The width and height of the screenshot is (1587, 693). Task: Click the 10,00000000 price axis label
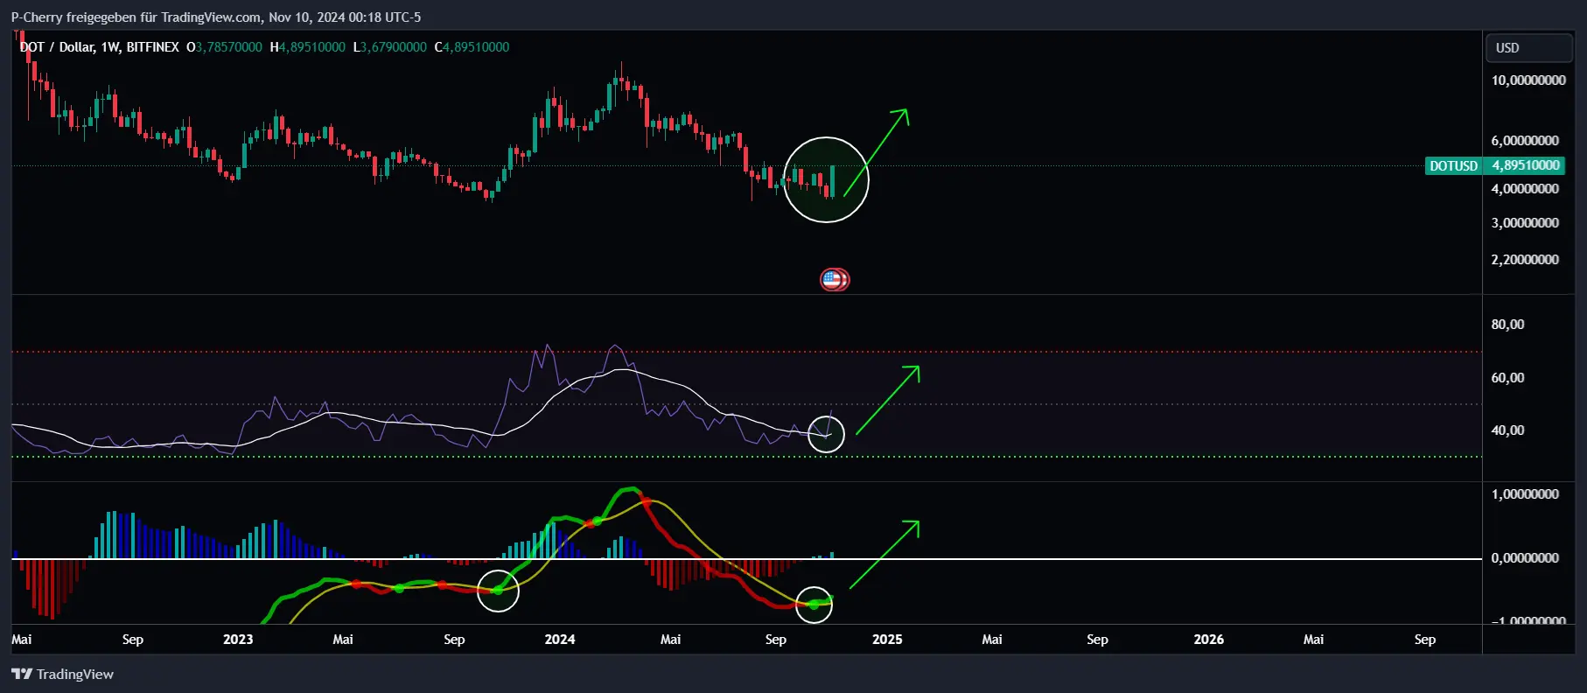coord(1528,80)
